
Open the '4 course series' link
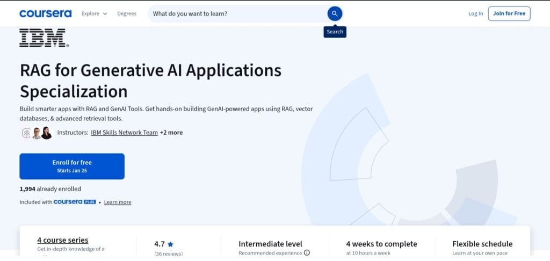(63, 240)
